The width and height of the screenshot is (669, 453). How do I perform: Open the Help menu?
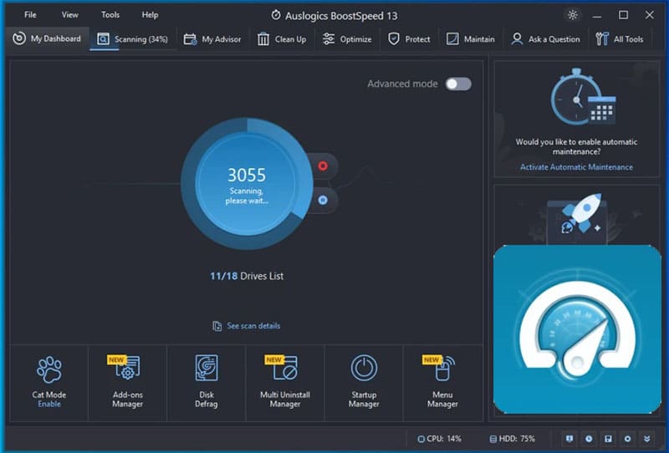[x=151, y=15]
